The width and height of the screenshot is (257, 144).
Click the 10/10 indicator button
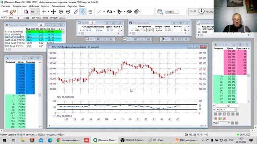click(193, 12)
